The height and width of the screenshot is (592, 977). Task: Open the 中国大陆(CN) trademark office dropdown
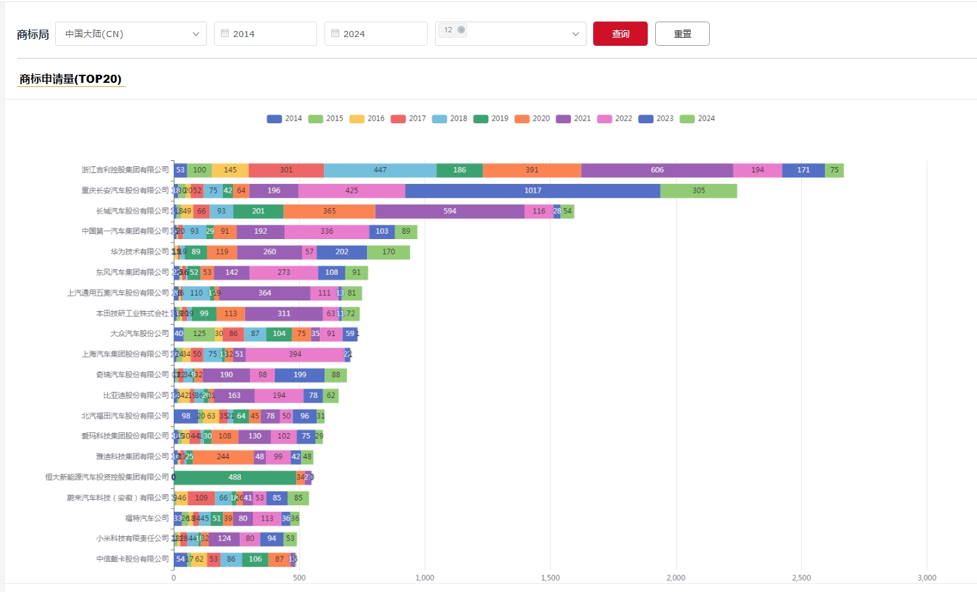tap(131, 34)
